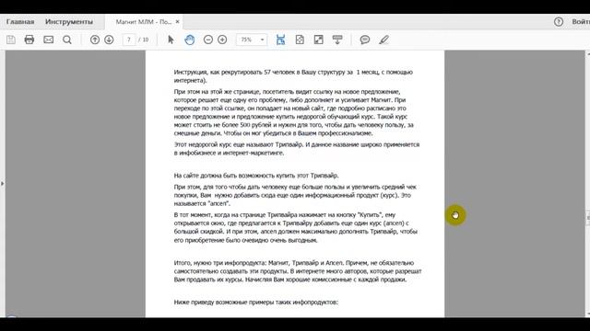Open the search magnifier tool
The width and height of the screenshot is (590, 331).
[x=67, y=40]
